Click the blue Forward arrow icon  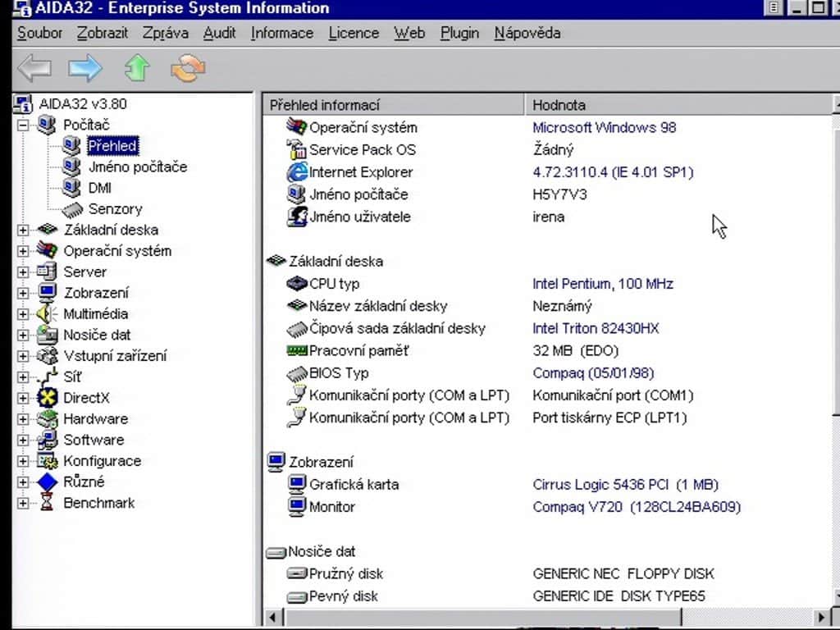click(x=85, y=69)
